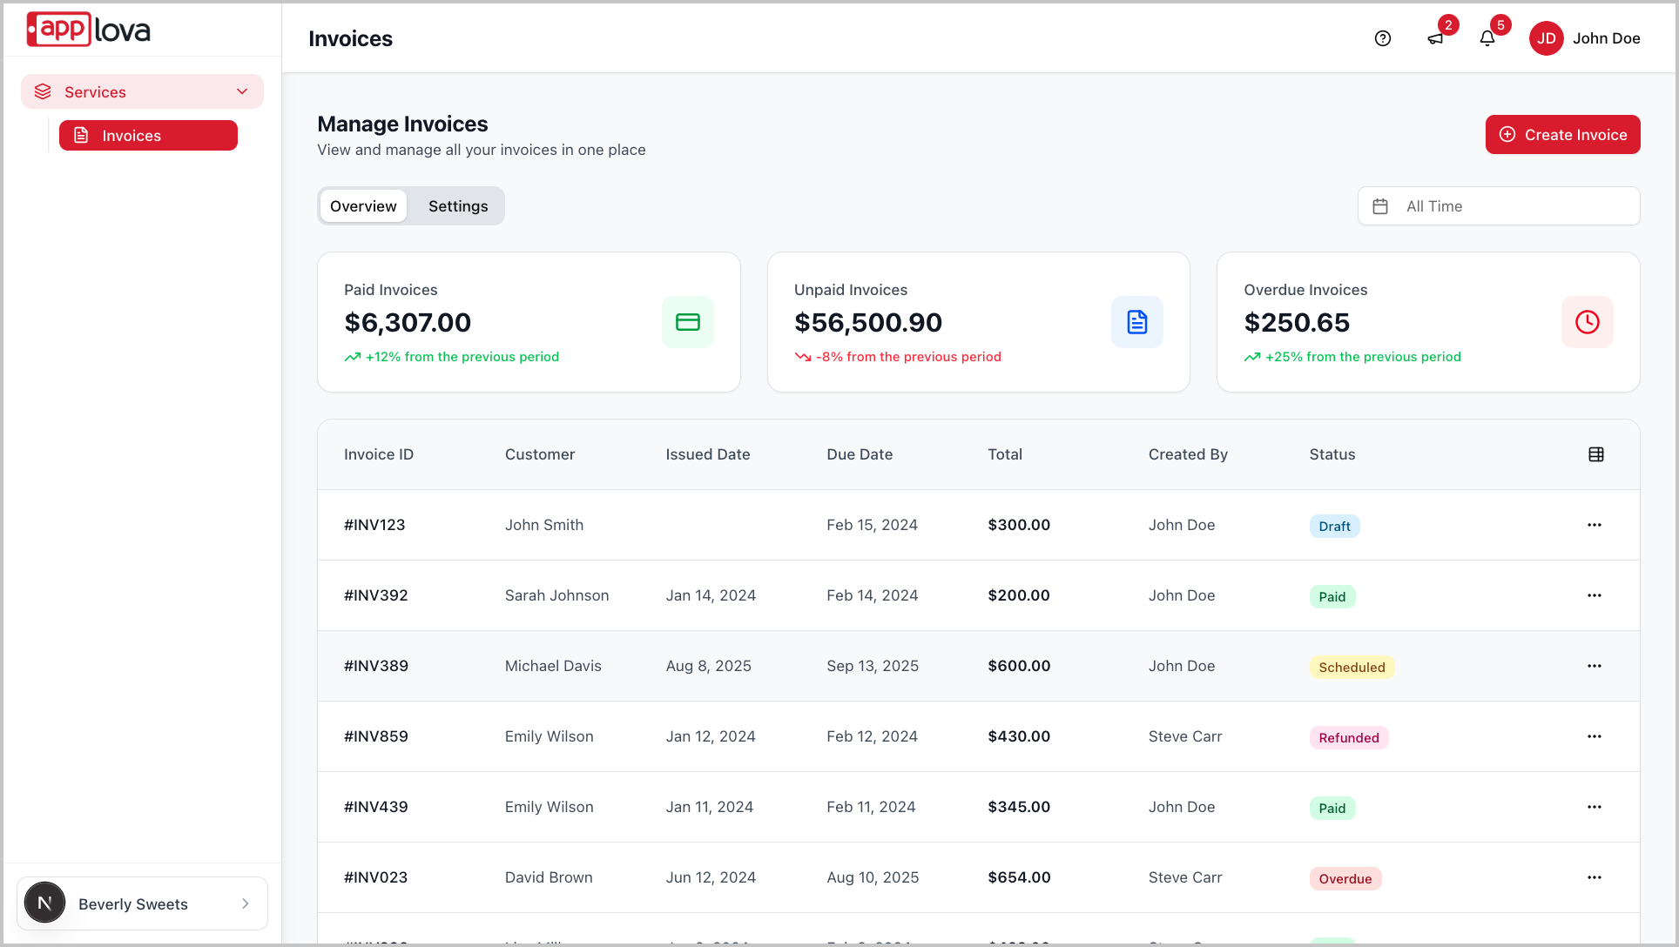1679x947 pixels.
Task: Click the Create Invoice button
Action: (x=1562, y=135)
